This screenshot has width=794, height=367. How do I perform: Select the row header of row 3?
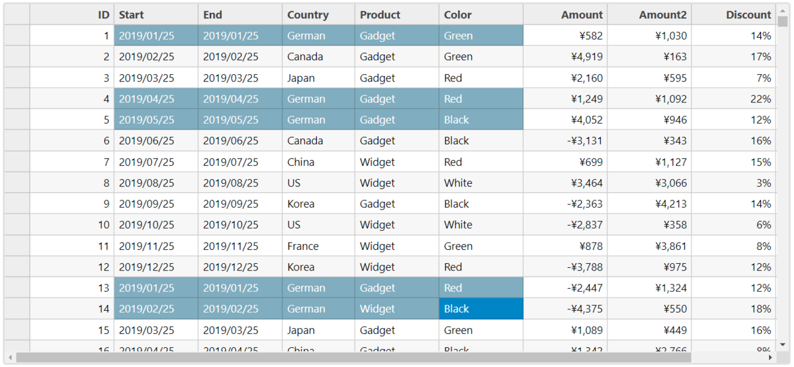[x=17, y=78]
